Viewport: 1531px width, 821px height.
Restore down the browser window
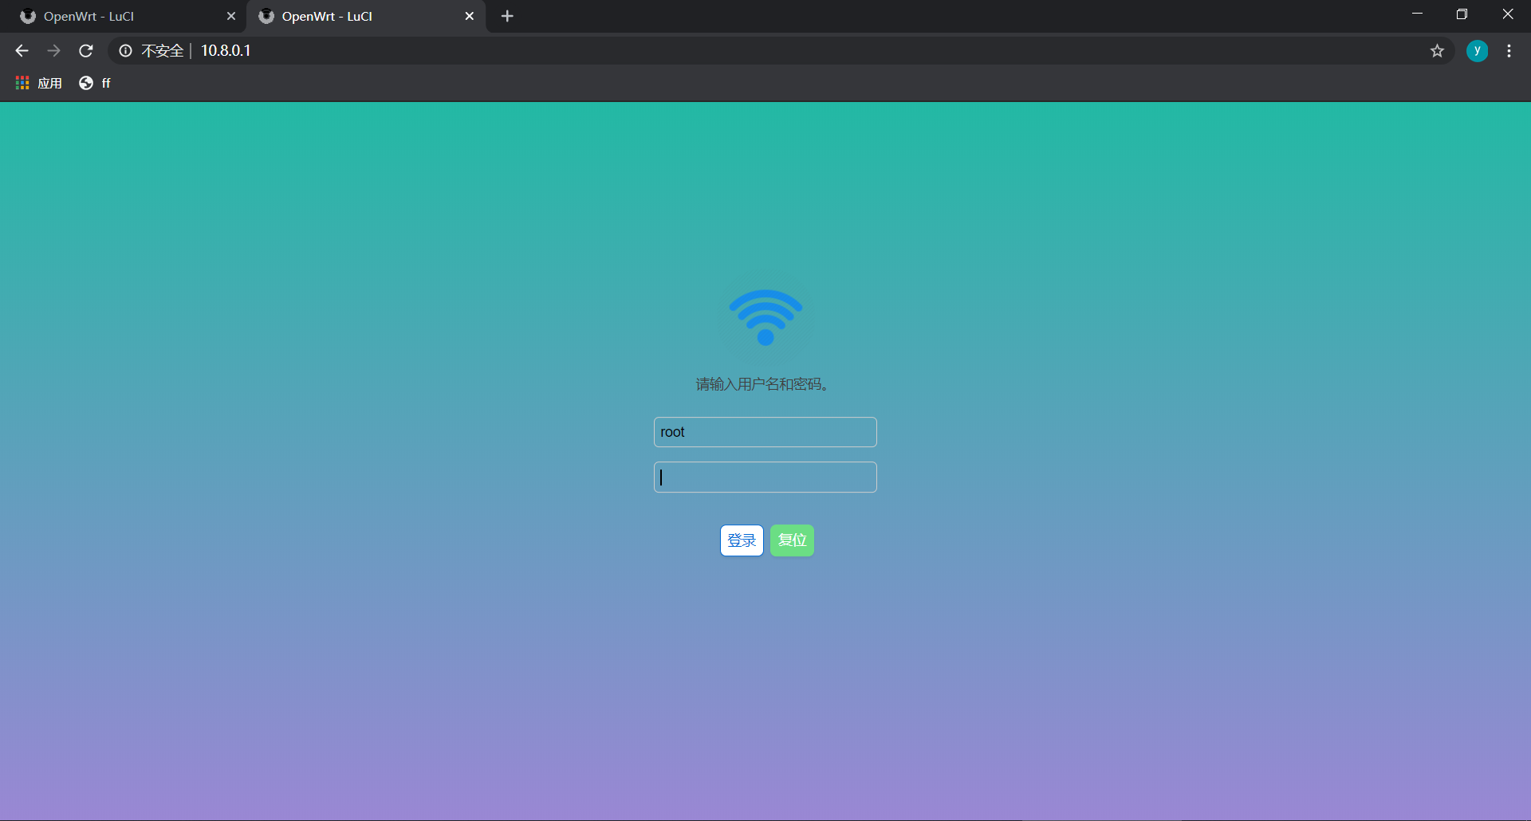coord(1462,14)
